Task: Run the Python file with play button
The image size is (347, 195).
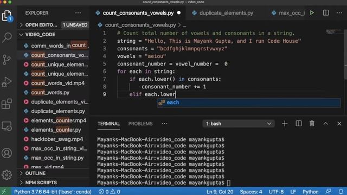Action: pos(312,13)
